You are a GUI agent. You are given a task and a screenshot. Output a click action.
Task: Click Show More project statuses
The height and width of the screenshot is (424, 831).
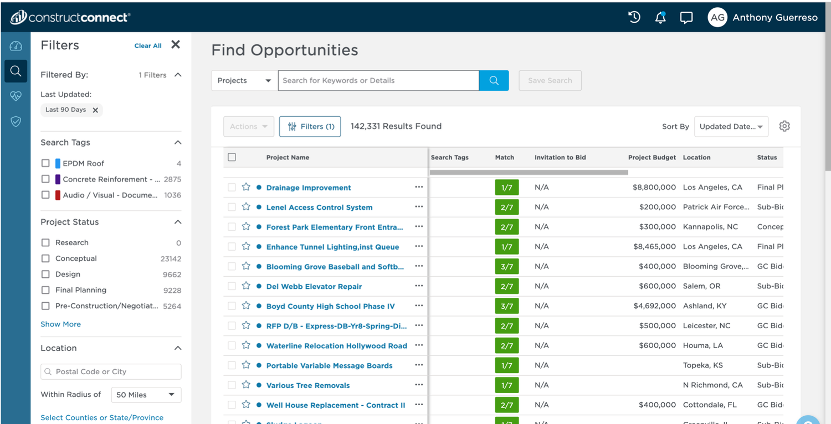[60, 324]
